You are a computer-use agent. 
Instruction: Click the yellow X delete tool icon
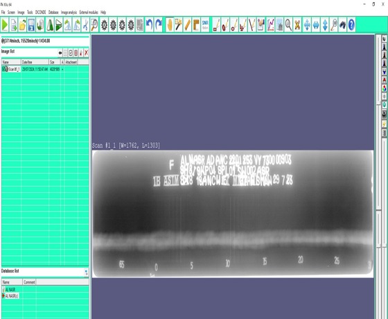(x=297, y=25)
